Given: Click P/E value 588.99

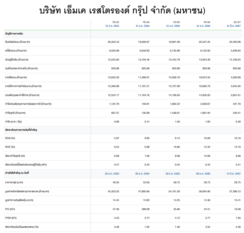Looking at the screenshot, I should (x=146, y=209).
